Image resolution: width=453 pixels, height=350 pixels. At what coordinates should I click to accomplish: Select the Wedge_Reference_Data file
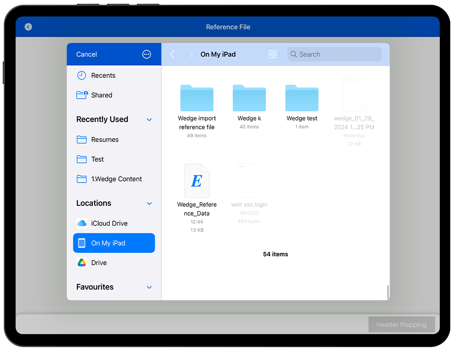pyautogui.click(x=197, y=181)
